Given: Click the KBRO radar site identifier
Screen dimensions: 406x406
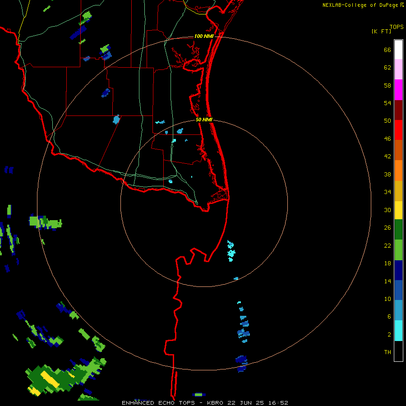Looking at the screenshot, I should (216, 403).
